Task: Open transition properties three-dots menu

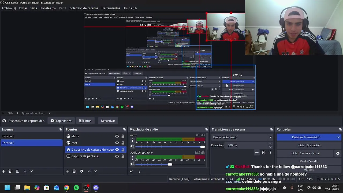Action: [x=270, y=153]
